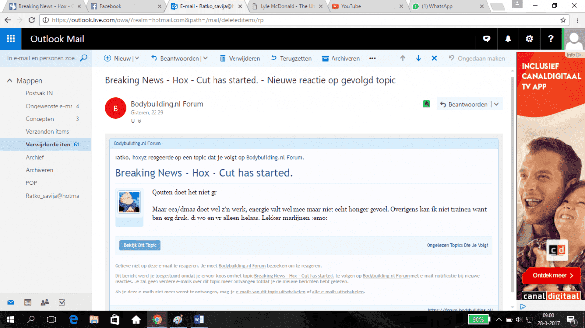Click the help question mark icon
This screenshot has height=328, width=585.
pos(551,39)
